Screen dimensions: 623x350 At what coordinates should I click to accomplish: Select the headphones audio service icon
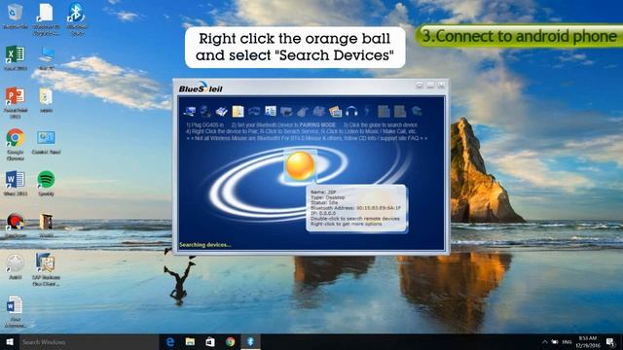point(351,112)
